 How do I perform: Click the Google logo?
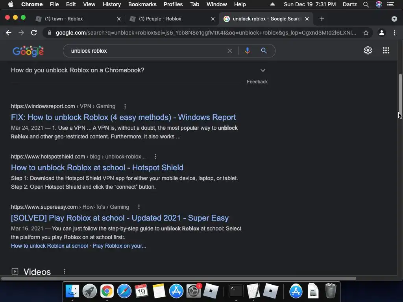click(28, 51)
